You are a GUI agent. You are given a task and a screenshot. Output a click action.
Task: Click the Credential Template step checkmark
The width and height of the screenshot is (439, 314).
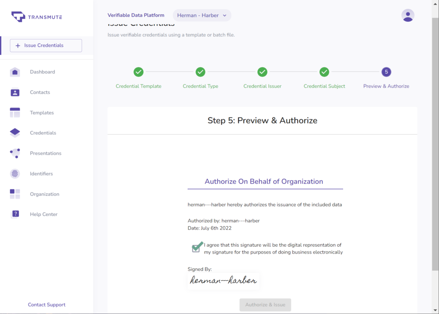click(138, 72)
